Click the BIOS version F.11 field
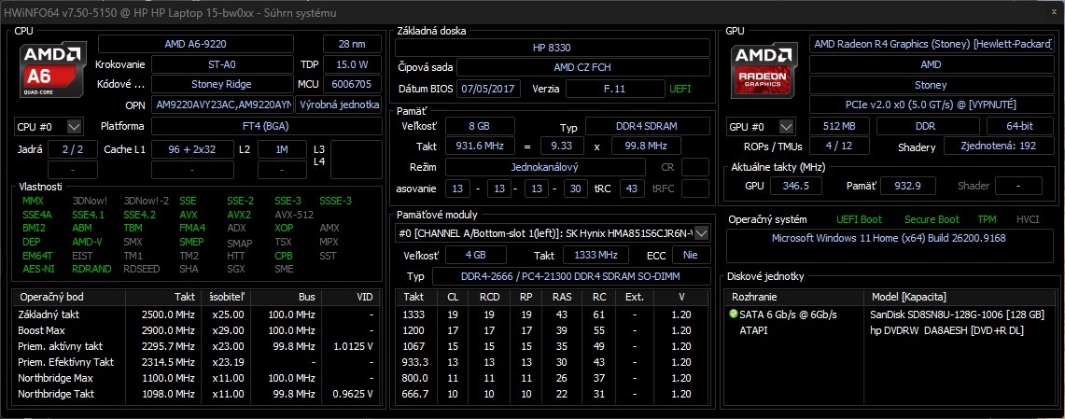This screenshot has width=1065, height=419. 615,89
